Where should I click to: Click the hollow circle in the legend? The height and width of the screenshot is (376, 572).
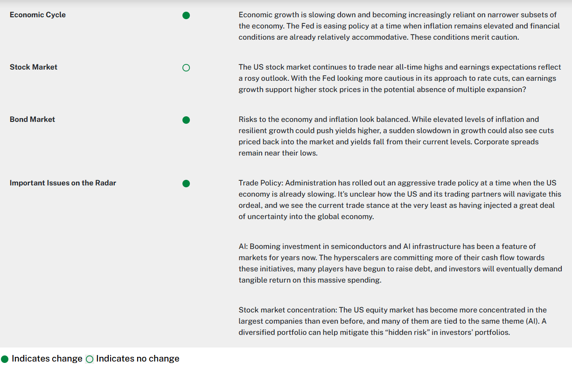90,359
